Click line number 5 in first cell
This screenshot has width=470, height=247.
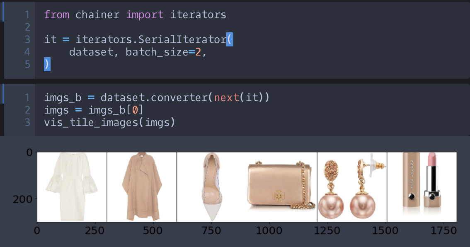click(27, 65)
